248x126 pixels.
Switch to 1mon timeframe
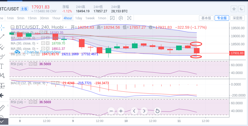(102, 18)
